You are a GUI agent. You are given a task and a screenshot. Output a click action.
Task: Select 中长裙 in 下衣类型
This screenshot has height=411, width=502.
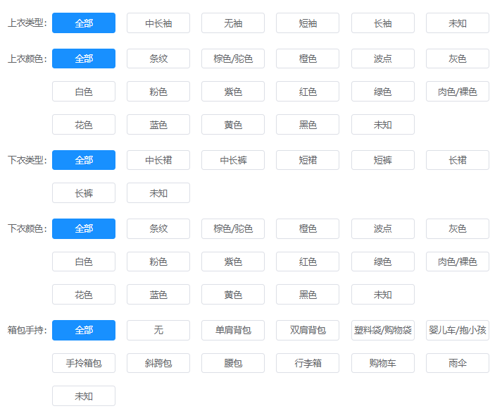158,160
